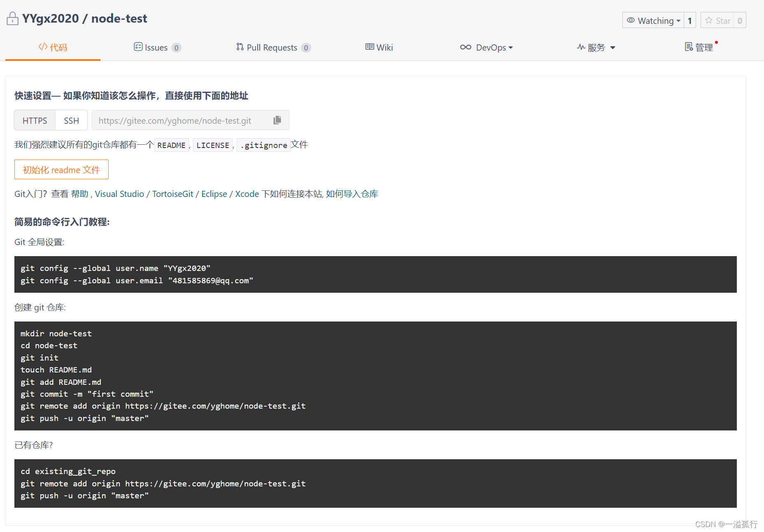764x532 pixels.
Task: Open the Watching dropdown
Action: coord(653,20)
